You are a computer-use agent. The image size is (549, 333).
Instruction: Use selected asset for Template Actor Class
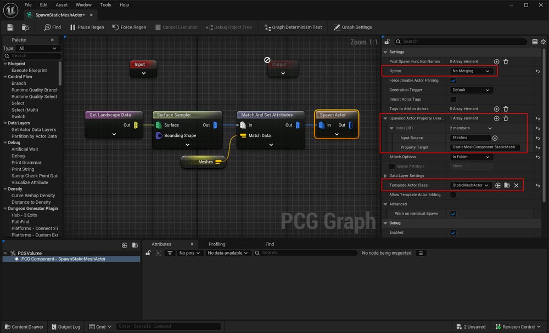point(498,186)
